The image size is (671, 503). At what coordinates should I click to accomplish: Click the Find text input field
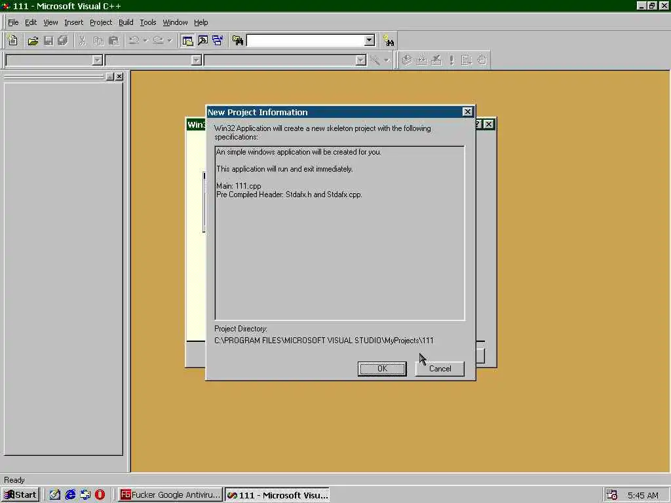pos(305,41)
